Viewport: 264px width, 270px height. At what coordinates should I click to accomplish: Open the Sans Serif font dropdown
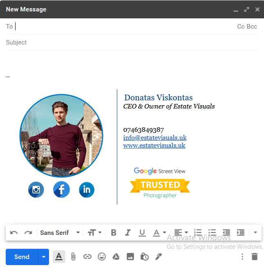point(60,232)
